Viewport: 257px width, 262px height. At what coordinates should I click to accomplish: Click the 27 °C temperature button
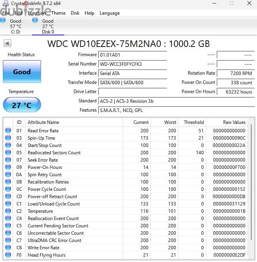pos(22,105)
